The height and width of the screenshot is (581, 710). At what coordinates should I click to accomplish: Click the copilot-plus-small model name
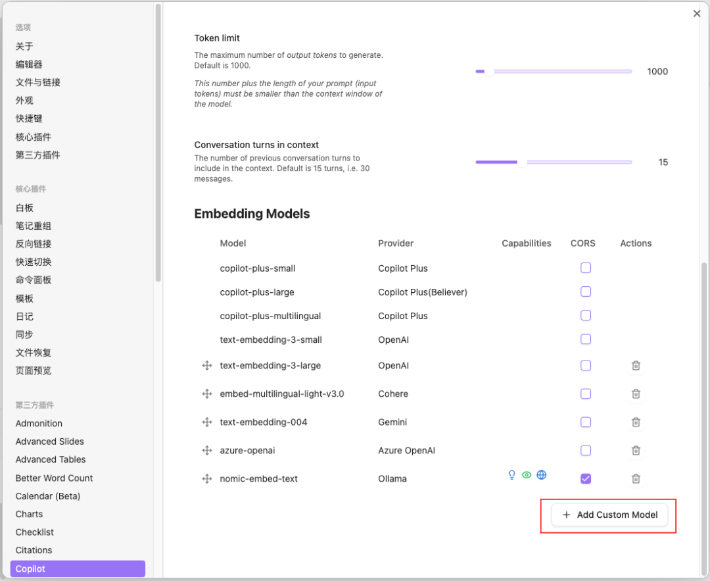pyautogui.click(x=257, y=268)
